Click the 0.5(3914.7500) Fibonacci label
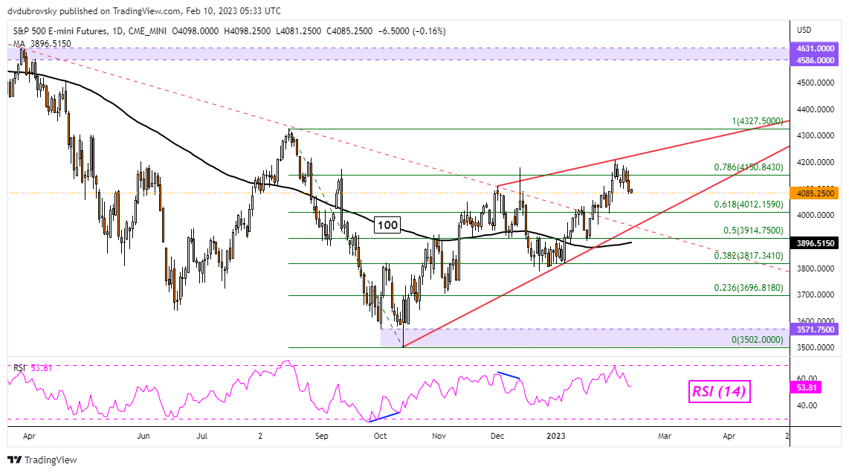Screen dimensions: 849x473 [754, 231]
